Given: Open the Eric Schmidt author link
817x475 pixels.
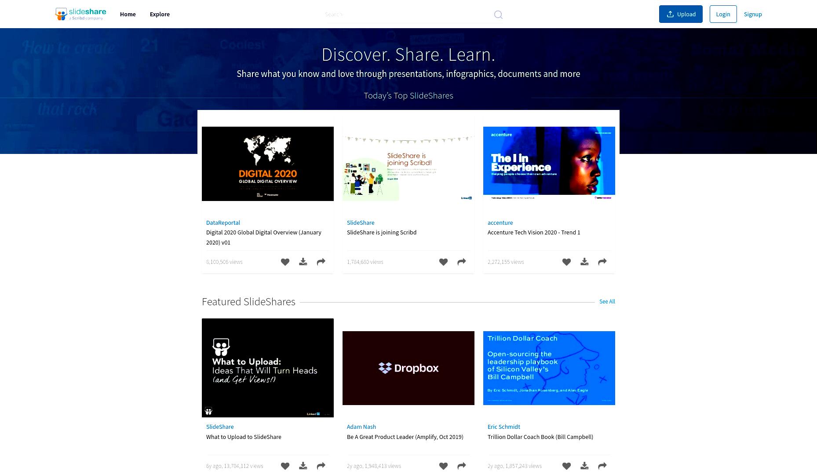Looking at the screenshot, I should click(x=503, y=427).
